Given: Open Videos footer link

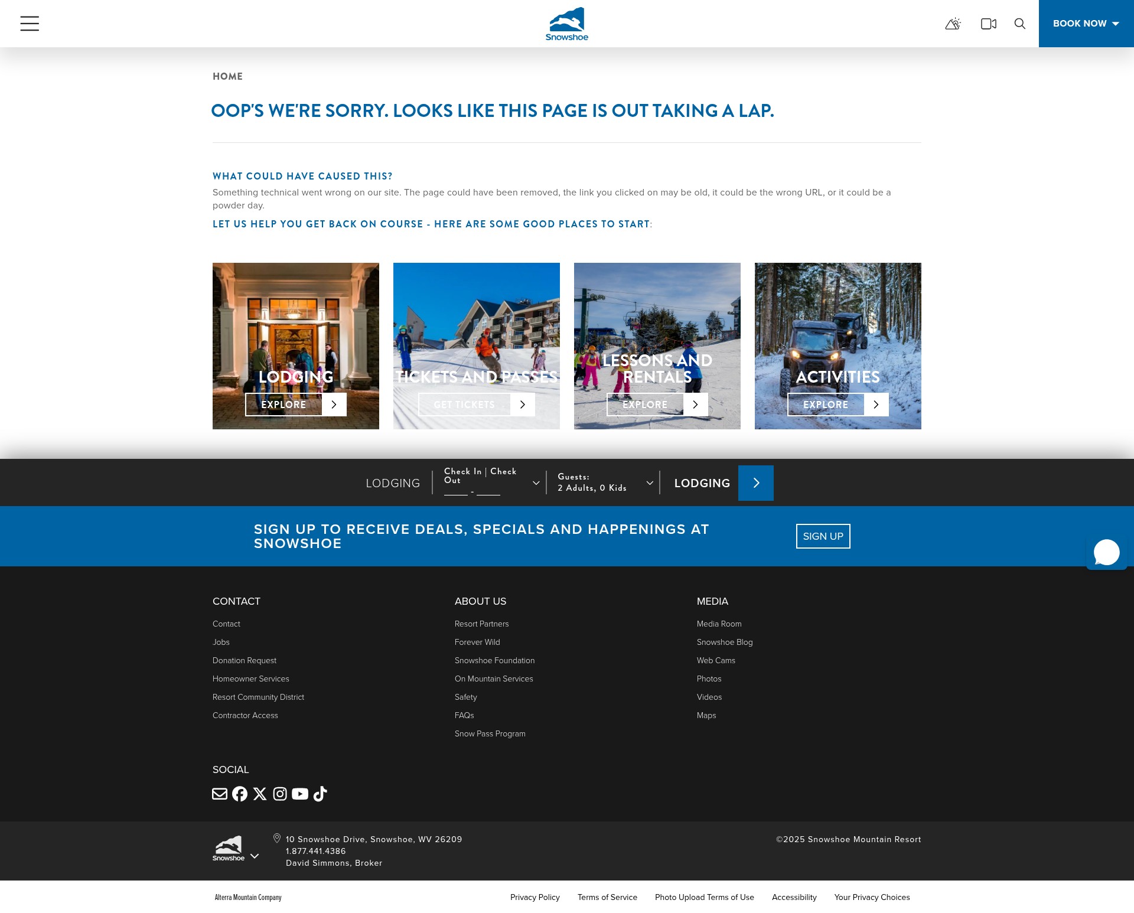Looking at the screenshot, I should pos(709,697).
